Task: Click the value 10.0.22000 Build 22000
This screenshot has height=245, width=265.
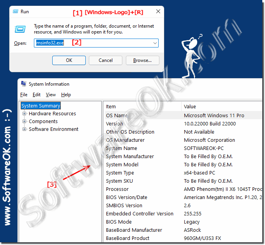Action: [210, 124]
